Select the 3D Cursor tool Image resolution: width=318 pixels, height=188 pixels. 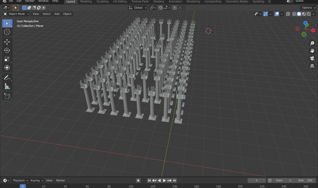[x=7, y=32]
